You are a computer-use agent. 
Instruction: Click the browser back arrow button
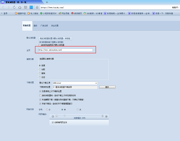[x=3, y=7]
